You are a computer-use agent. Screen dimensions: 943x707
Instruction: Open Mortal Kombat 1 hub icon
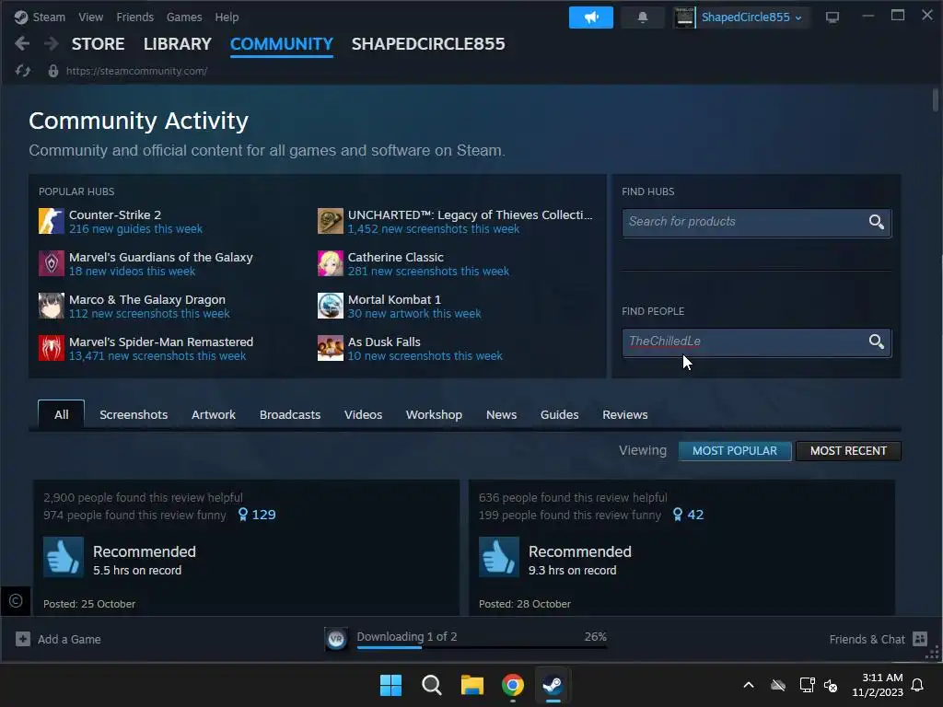331,306
